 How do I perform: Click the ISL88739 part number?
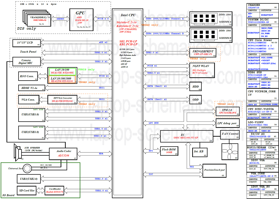point(253,8)
